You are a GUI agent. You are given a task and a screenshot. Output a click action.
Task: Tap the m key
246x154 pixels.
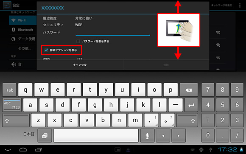(135, 120)
